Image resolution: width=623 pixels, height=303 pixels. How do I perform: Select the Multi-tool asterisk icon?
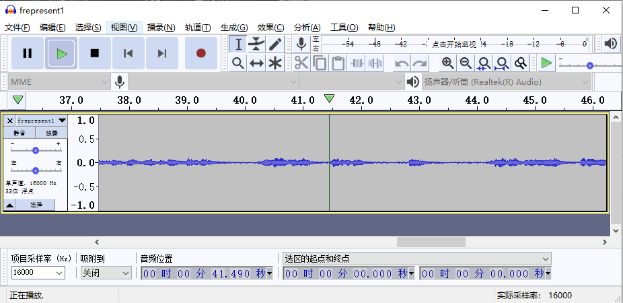[275, 63]
